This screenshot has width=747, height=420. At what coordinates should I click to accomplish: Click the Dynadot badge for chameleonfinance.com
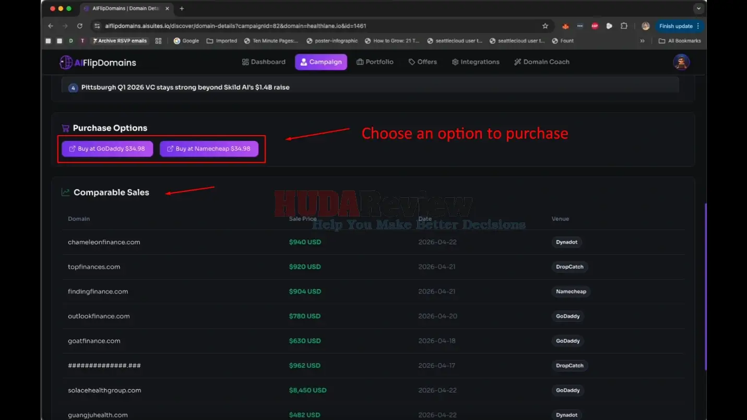coord(567,242)
